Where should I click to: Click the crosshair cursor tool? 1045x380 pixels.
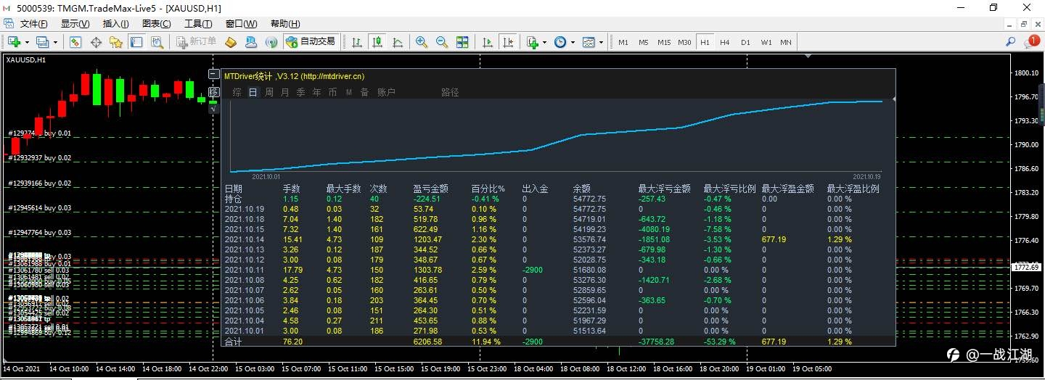[x=95, y=42]
